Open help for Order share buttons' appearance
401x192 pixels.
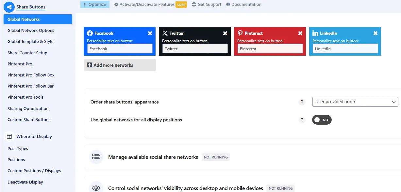(x=302, y=102)
